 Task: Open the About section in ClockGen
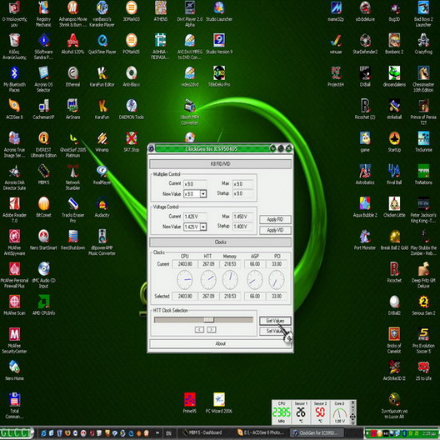click(220, 343)
